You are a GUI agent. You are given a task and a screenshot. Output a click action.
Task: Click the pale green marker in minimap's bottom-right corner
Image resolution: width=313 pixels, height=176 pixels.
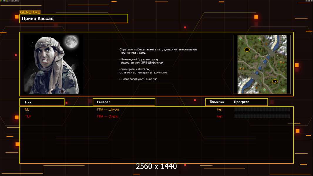(x=284, y=90)
